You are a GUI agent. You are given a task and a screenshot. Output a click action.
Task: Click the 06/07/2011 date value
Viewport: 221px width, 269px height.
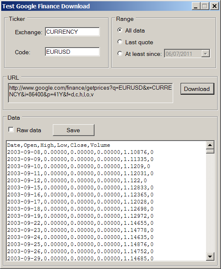(x=179, y=54)
